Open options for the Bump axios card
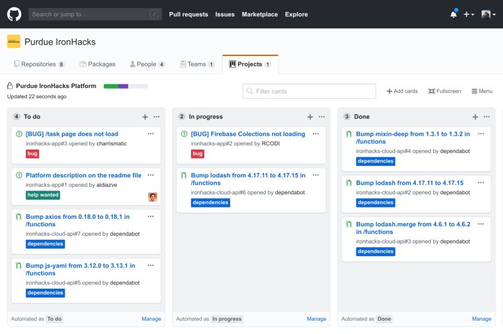Viewport: 503px width, 334px height. (151, 216)
